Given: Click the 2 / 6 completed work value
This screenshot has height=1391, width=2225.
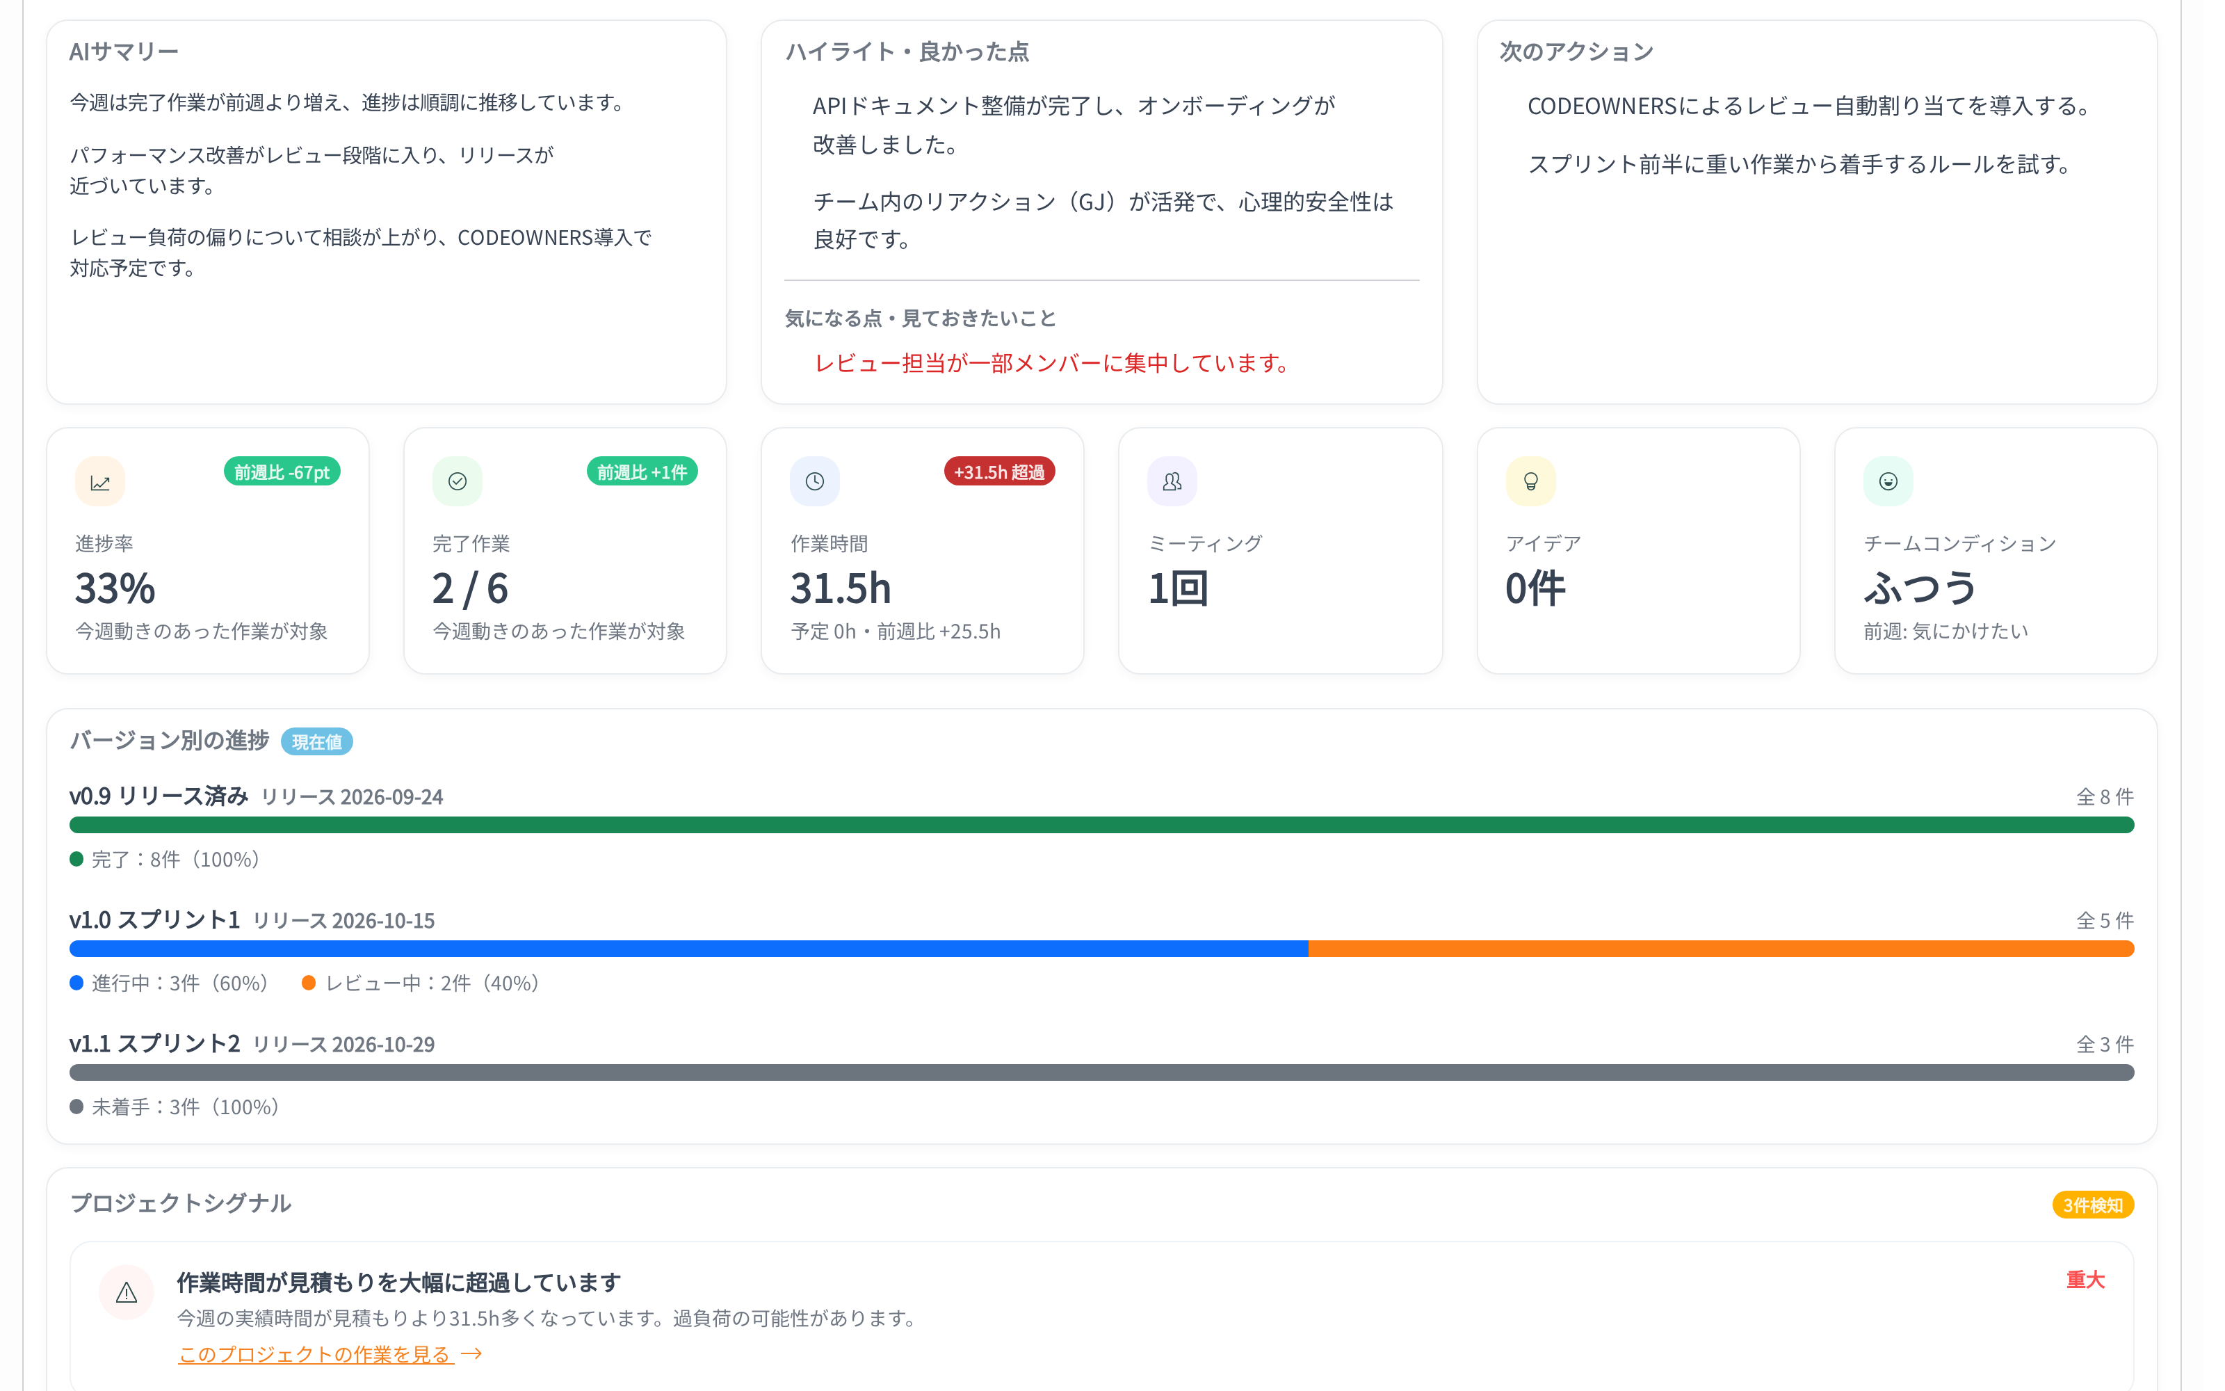Looking at the screenshot, I should tap(470, 589).
